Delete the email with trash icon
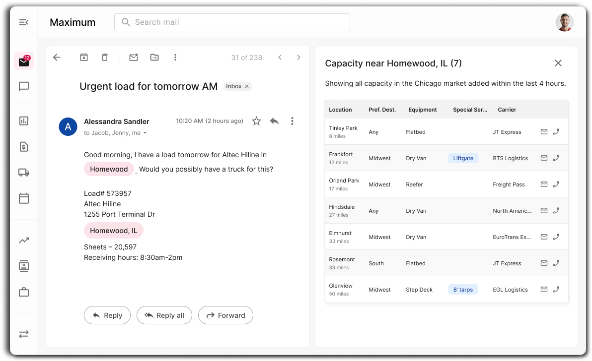 tap(105, 58)
